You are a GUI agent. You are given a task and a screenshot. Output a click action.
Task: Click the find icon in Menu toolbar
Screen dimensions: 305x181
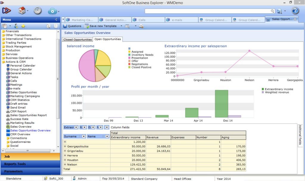coord(48,26)
